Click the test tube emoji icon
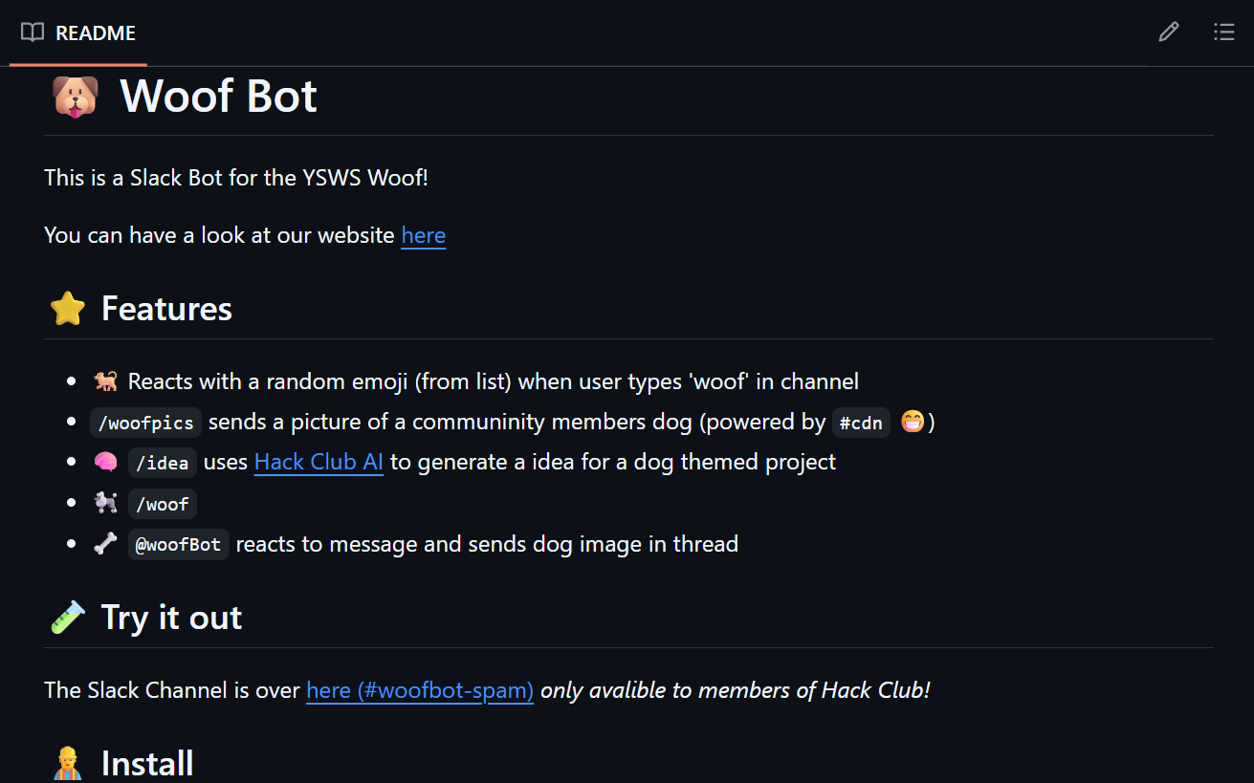Screen dimensions: 1254x783 (68, 618)
